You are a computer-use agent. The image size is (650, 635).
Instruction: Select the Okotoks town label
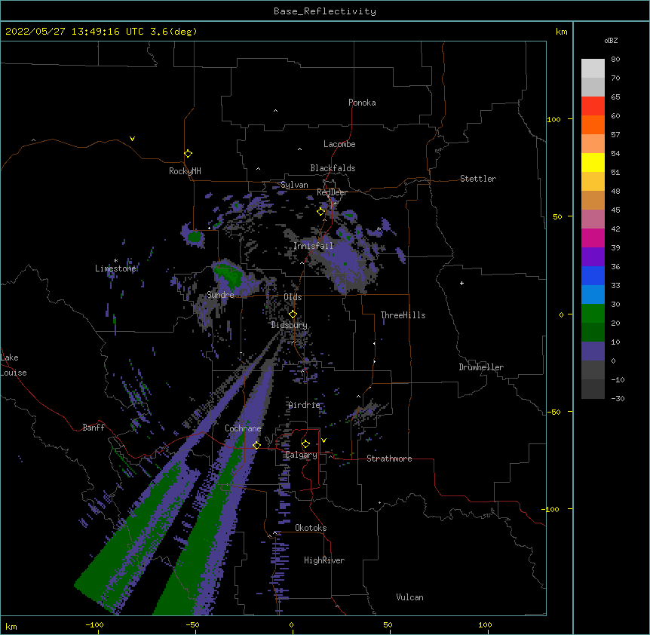(x=311, y=528)
